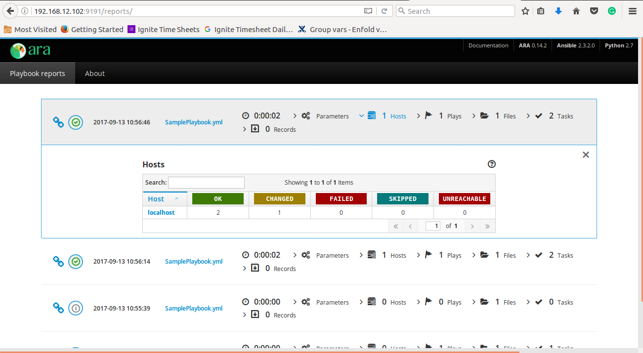Expand Parameters of 10:56:46 report
The height and width of the screenshot is (353, 643).
pos(321,116)
